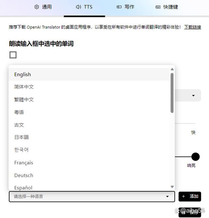The width and height of the screenshot is (209, 218).
Task: Pick 한국어 from the language list
Action: tap(89, 150)
